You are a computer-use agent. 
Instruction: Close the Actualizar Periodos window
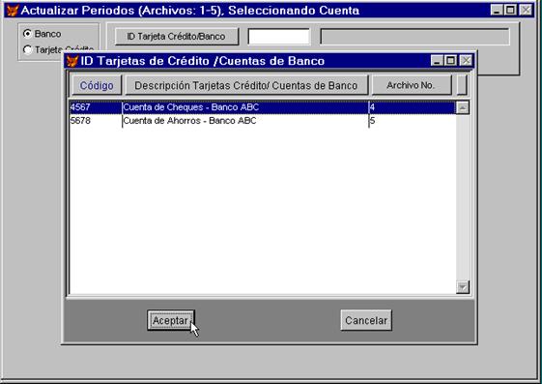point(527,10)
